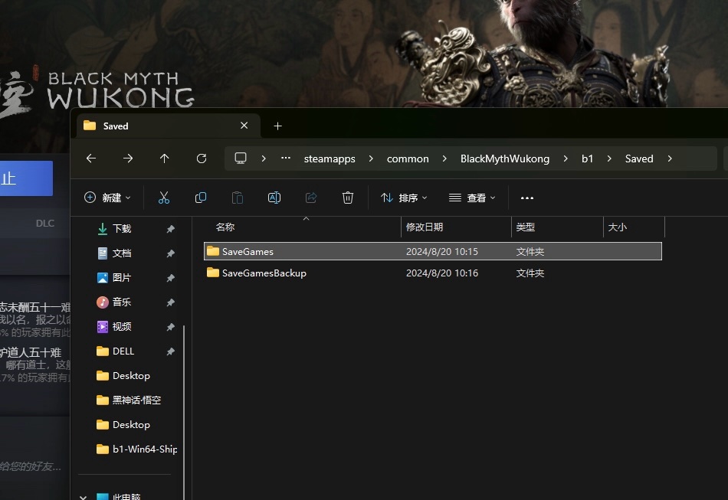728x500 pixels.
Task: Click blue stop button in Steam window
Action: (27, 178)
